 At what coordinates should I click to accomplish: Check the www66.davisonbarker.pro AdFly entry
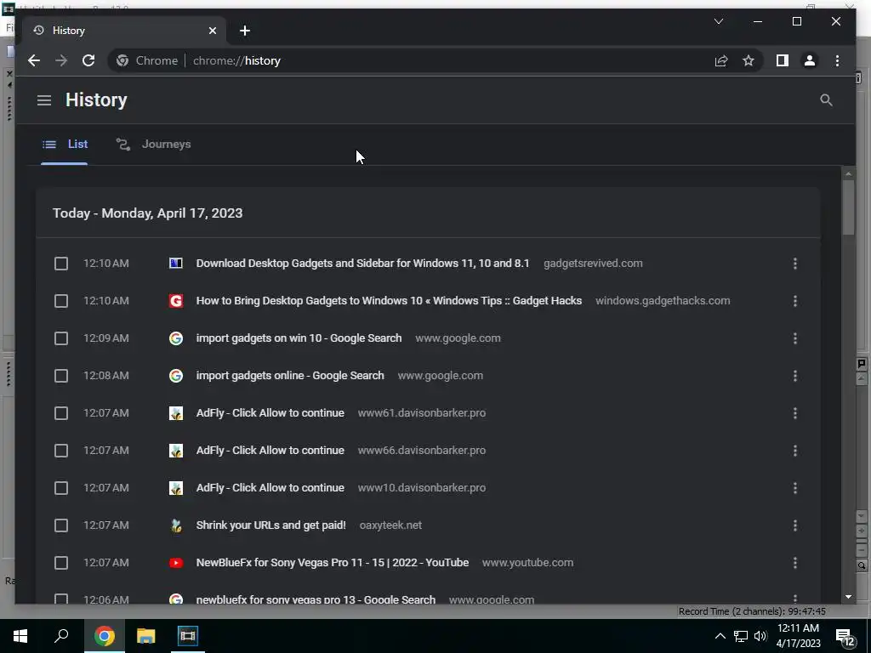(61, 451)
